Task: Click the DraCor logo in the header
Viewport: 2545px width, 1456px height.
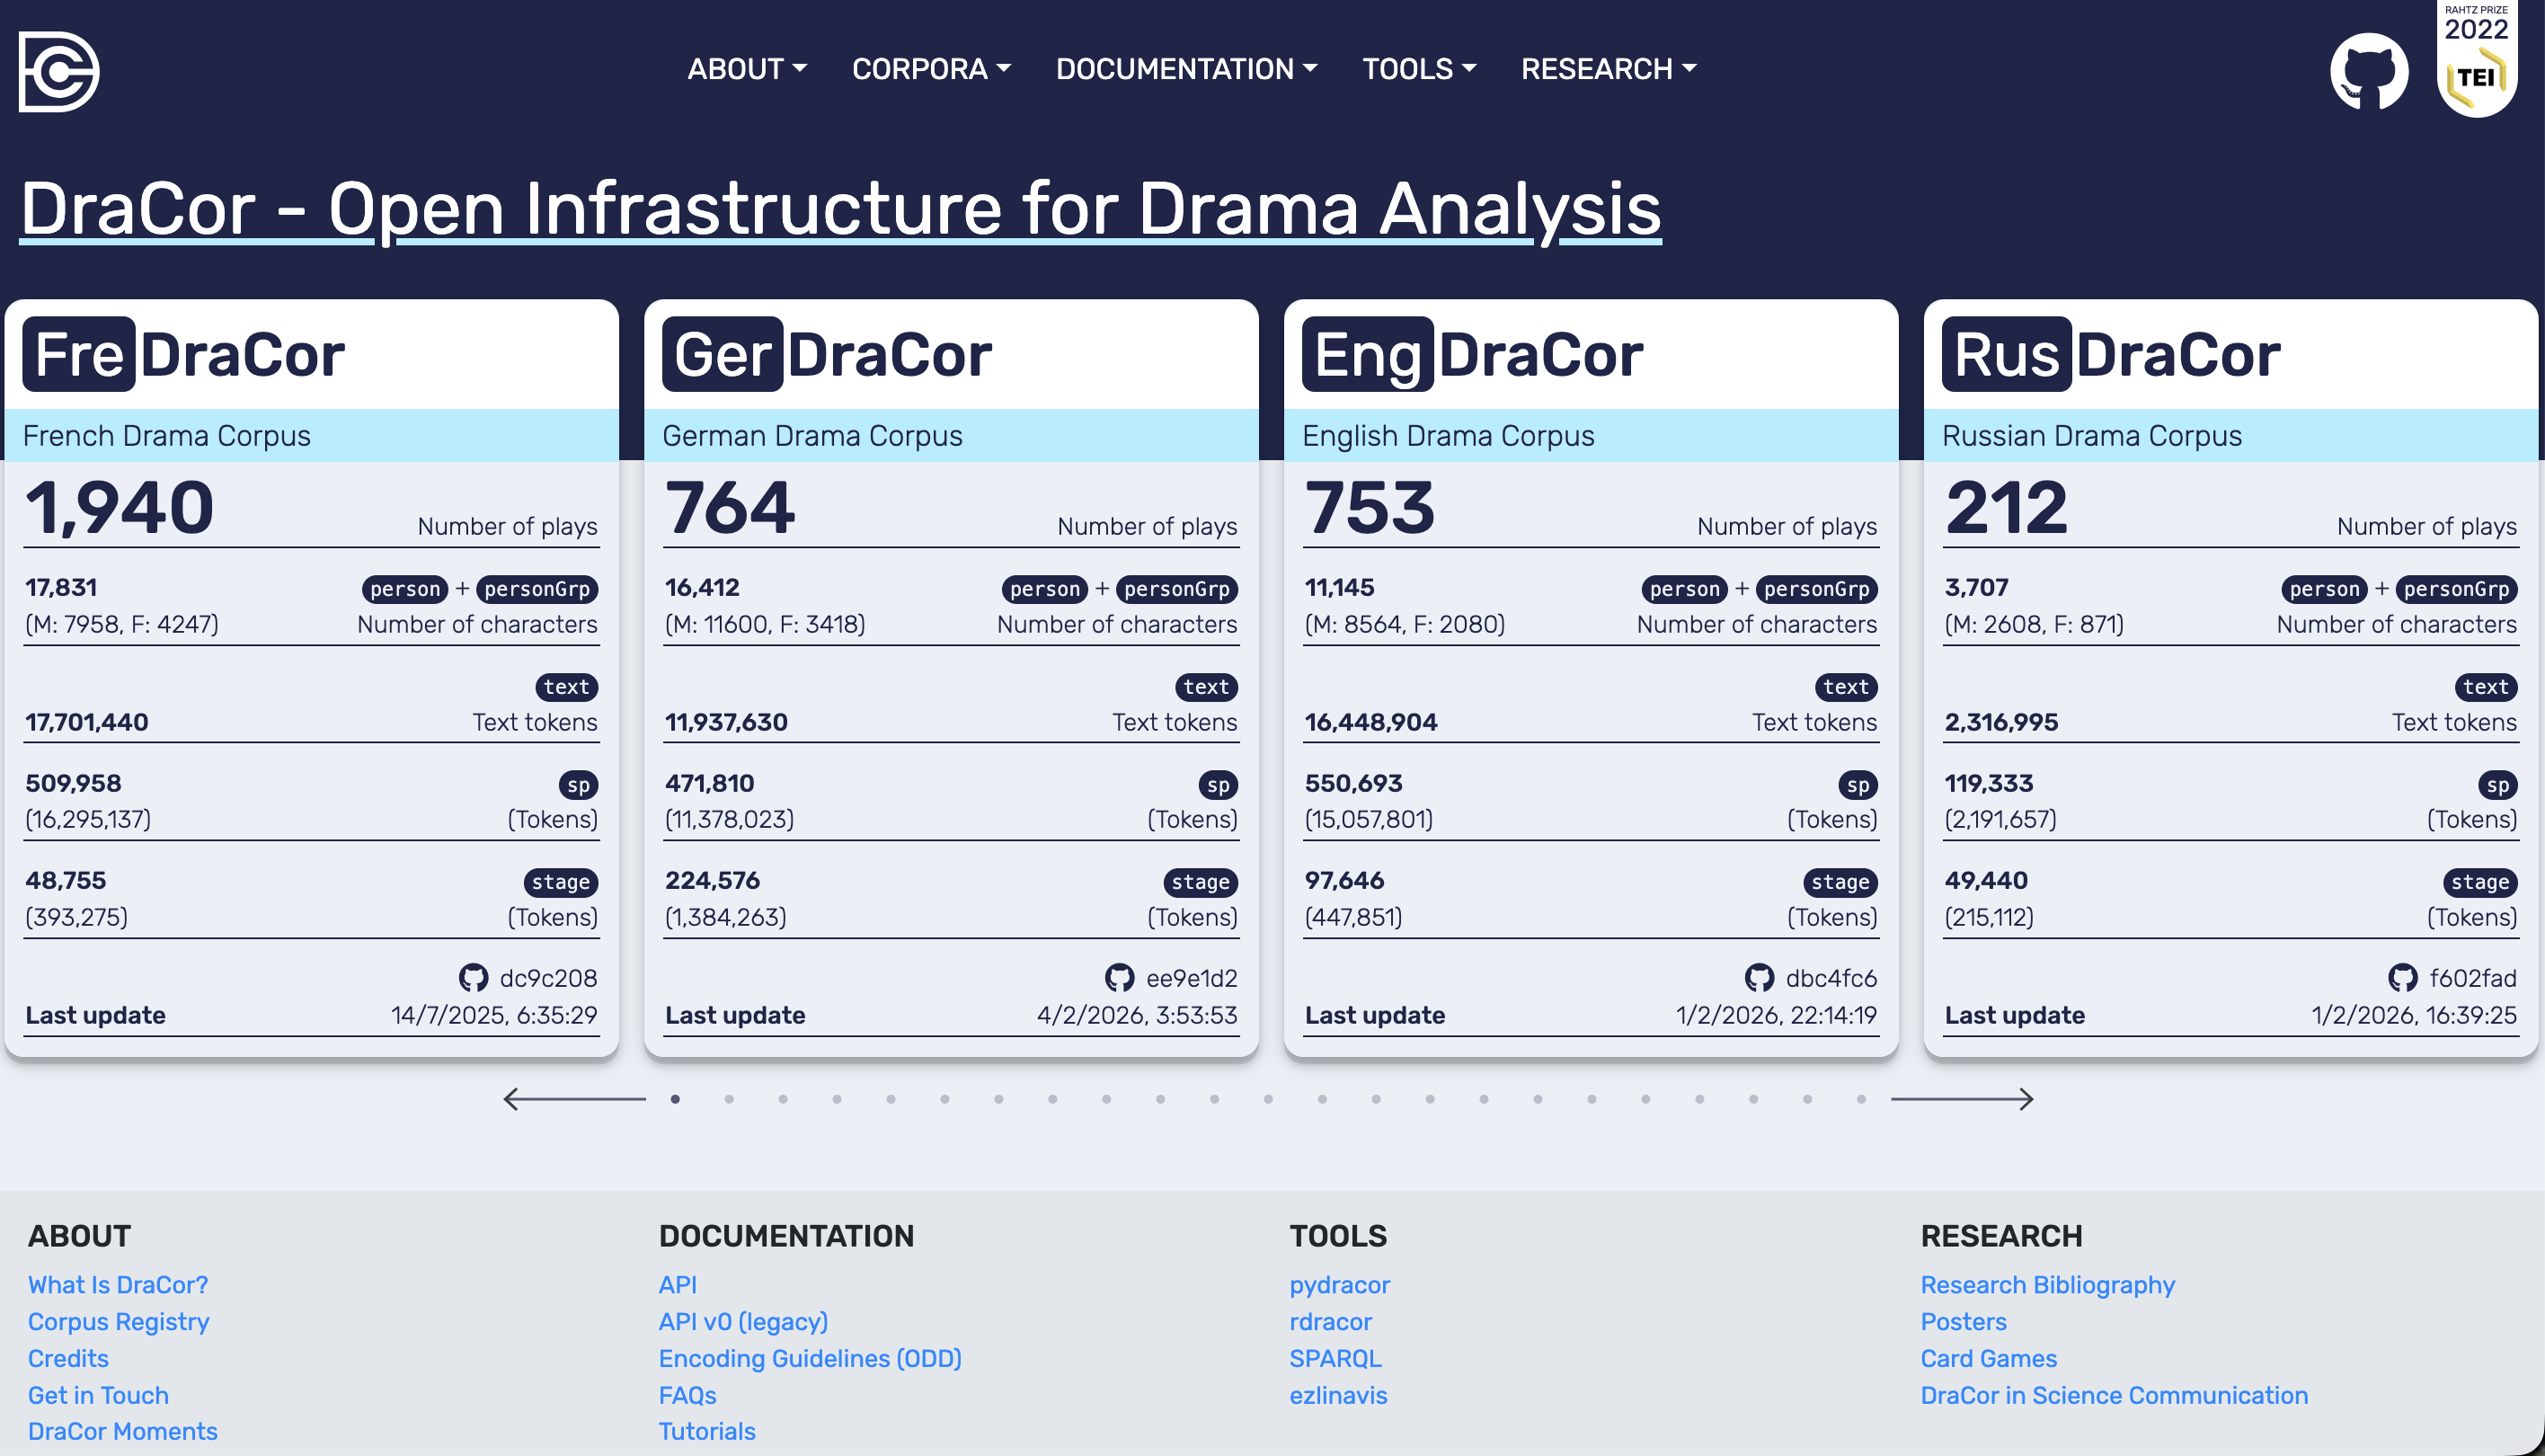Action: [x=59, y=71]
